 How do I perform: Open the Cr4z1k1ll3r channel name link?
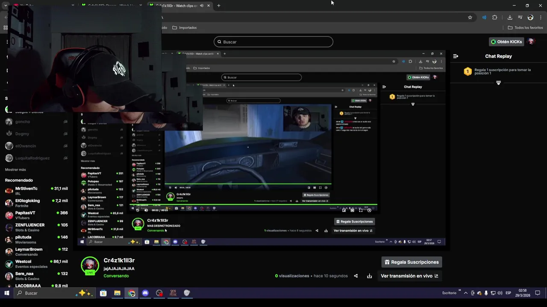[x=119, y=261]
